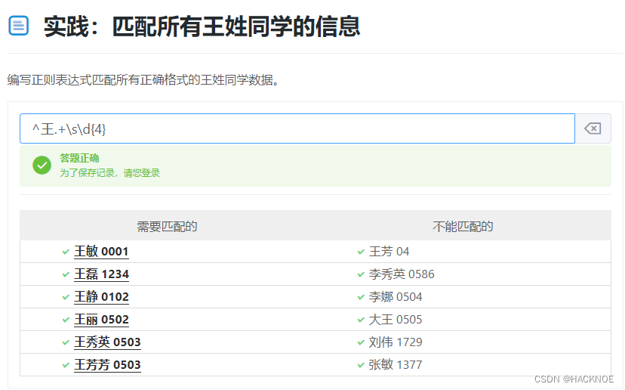Focus the regular expression input field
Viewport: 625px width, 390px height.
click(297, 128)
